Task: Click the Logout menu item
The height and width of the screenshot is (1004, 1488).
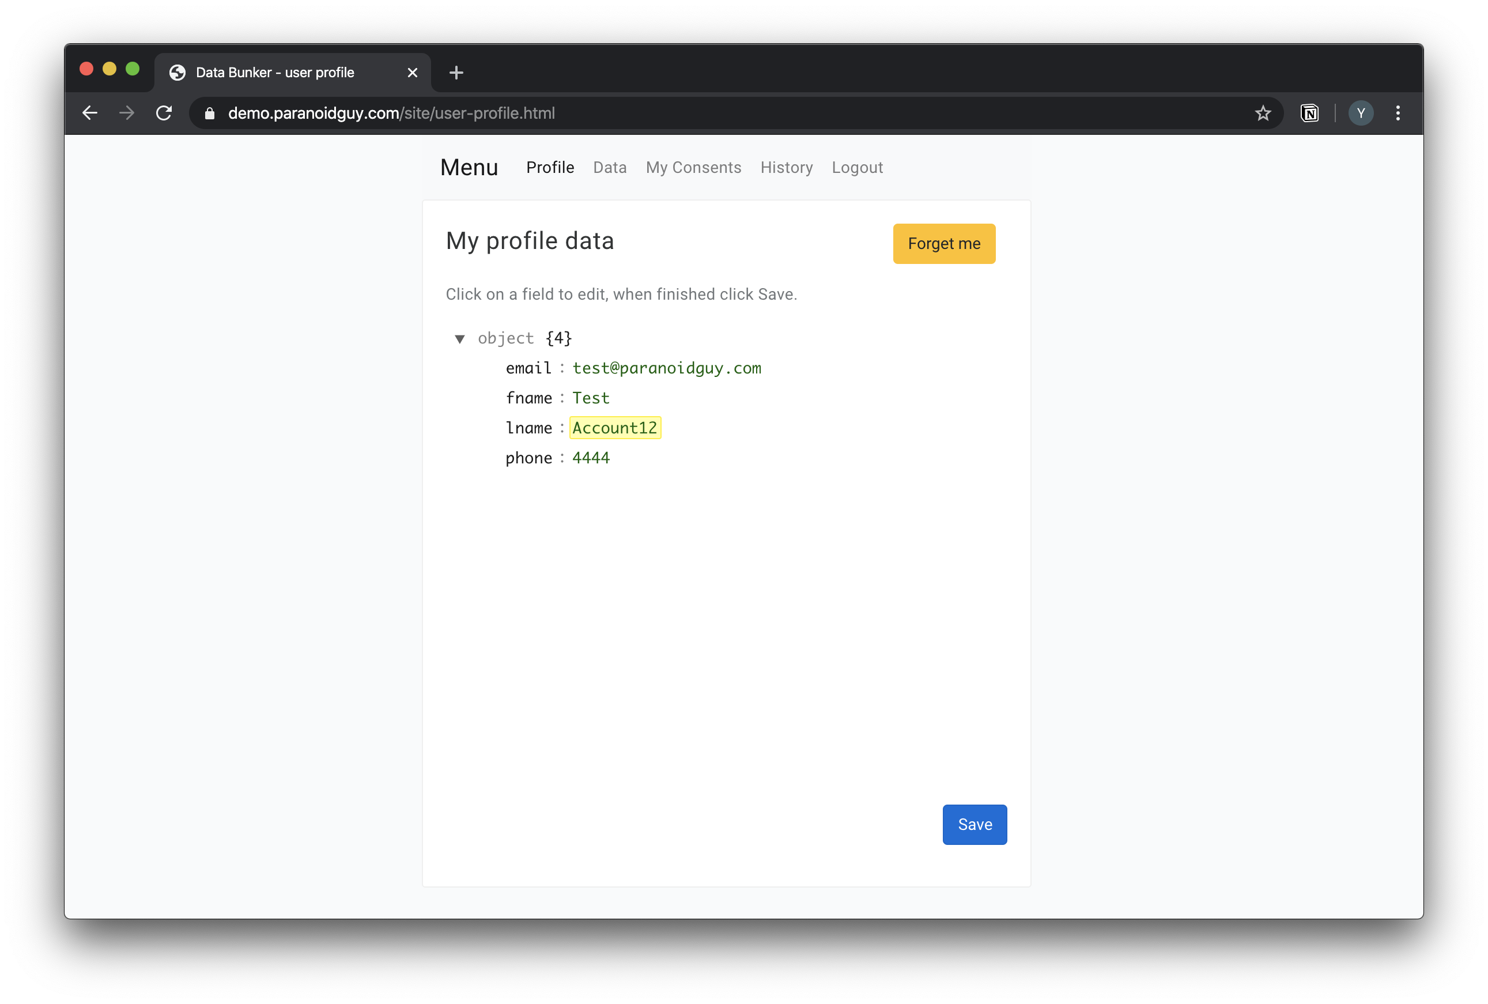Action: (857, 167)
